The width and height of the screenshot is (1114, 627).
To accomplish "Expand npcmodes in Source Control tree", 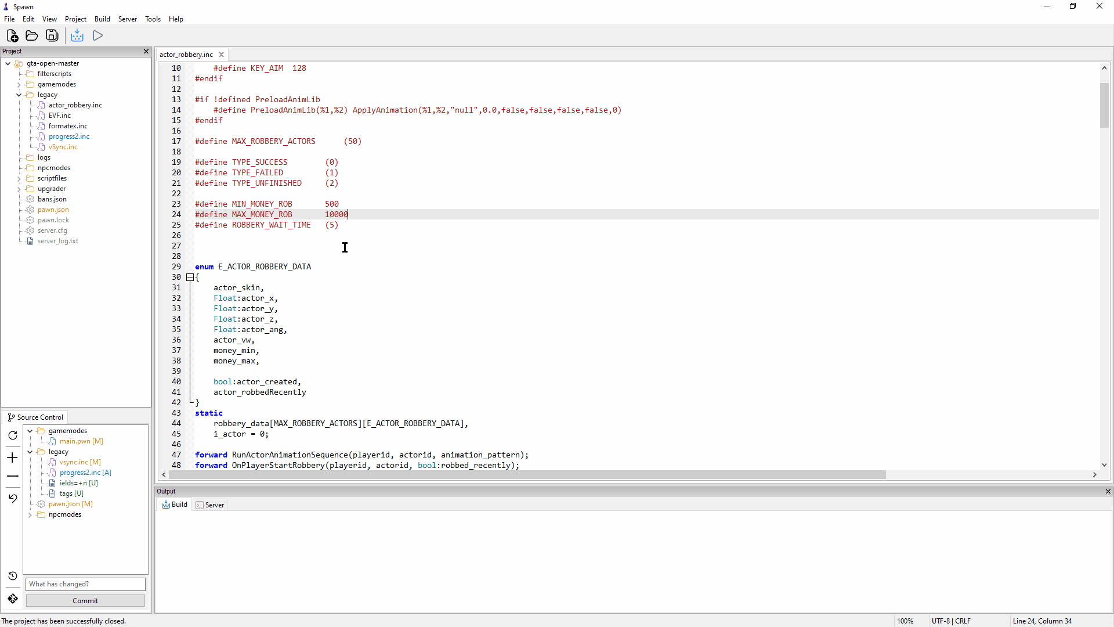I will (30, 515).
